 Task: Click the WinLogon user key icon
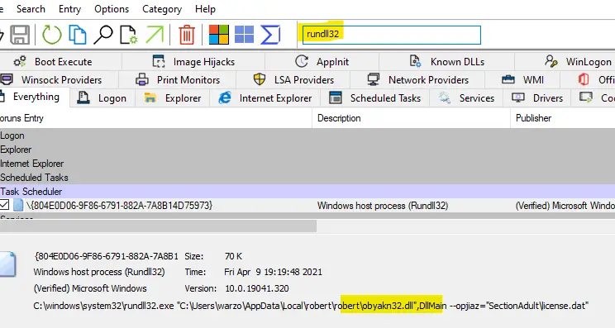coord(551,61)
